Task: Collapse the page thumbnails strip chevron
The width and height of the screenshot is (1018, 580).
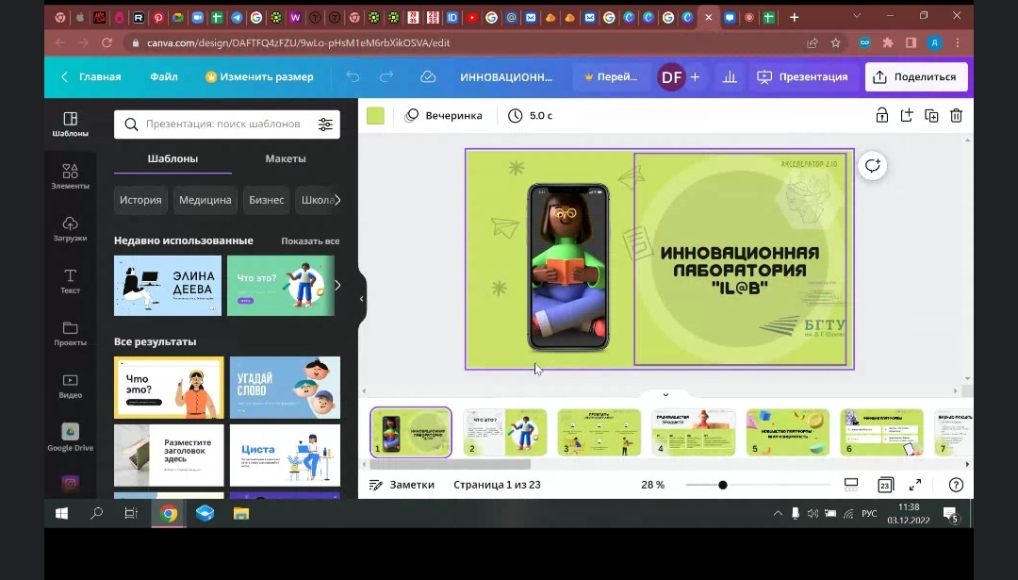Action: pos(665,394)
